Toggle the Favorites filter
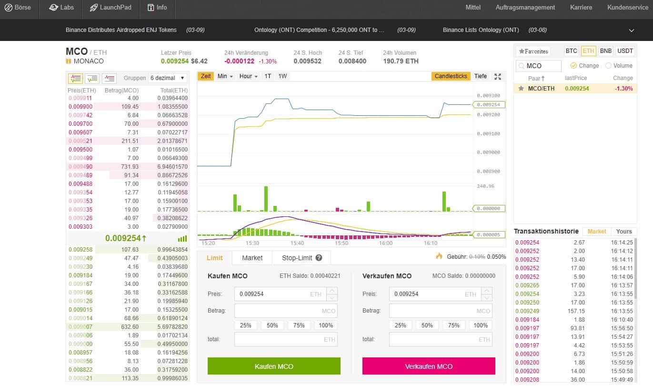653x386 pixels. (533, 51)
